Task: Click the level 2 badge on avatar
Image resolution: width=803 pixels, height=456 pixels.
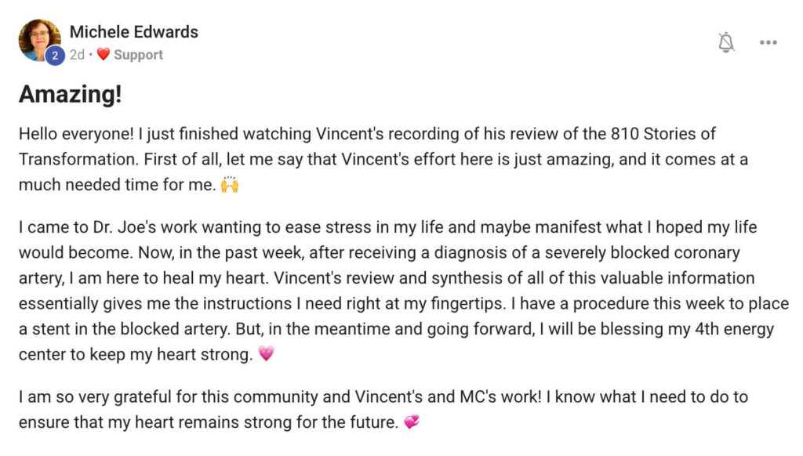Action: click(x=55, y=55)
